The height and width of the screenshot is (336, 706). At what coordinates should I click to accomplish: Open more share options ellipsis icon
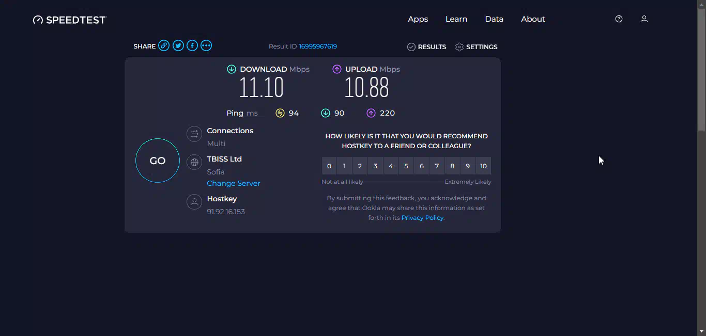tap(206, 45)
